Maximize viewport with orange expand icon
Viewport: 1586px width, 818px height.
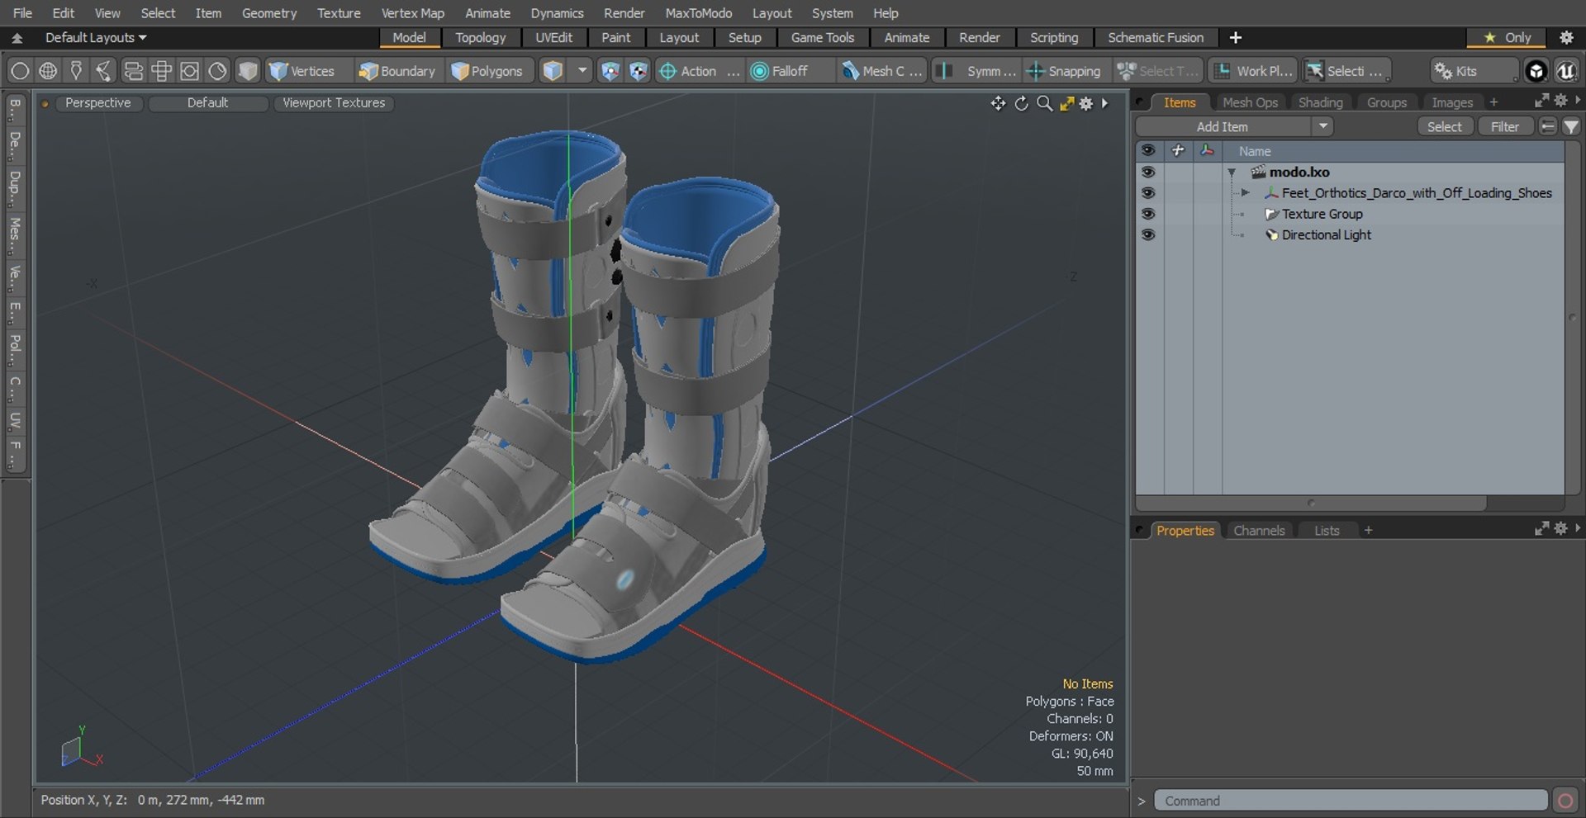coord(1066,103)
